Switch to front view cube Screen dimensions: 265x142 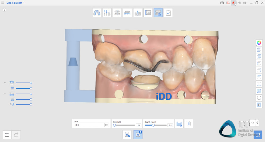[259, 50]
